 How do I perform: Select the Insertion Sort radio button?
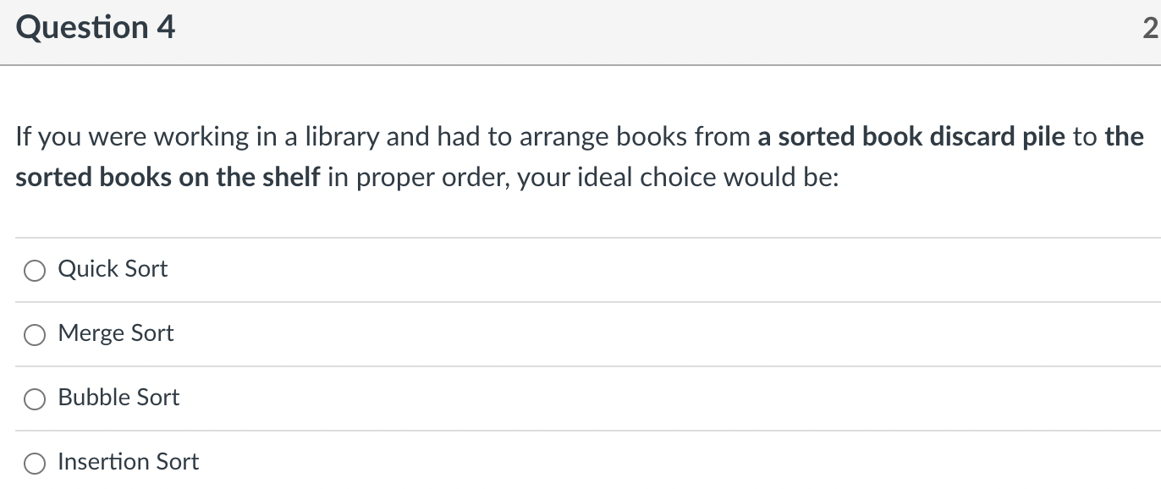click(35, 464)
